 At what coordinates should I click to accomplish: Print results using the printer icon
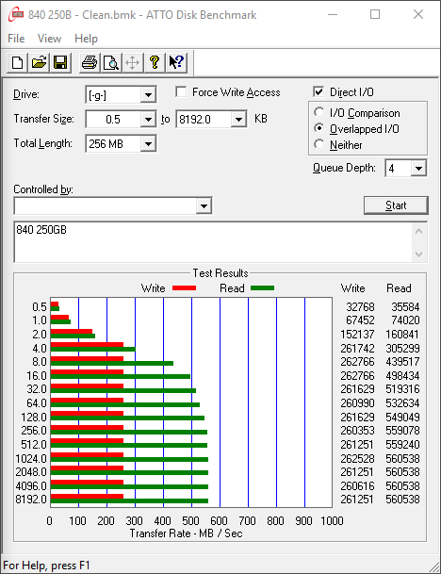pos(90,62)
